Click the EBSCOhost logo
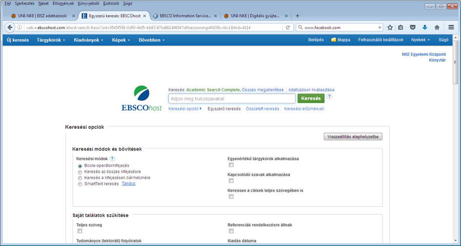Screen dimensions: 461x246 (141, 99)
